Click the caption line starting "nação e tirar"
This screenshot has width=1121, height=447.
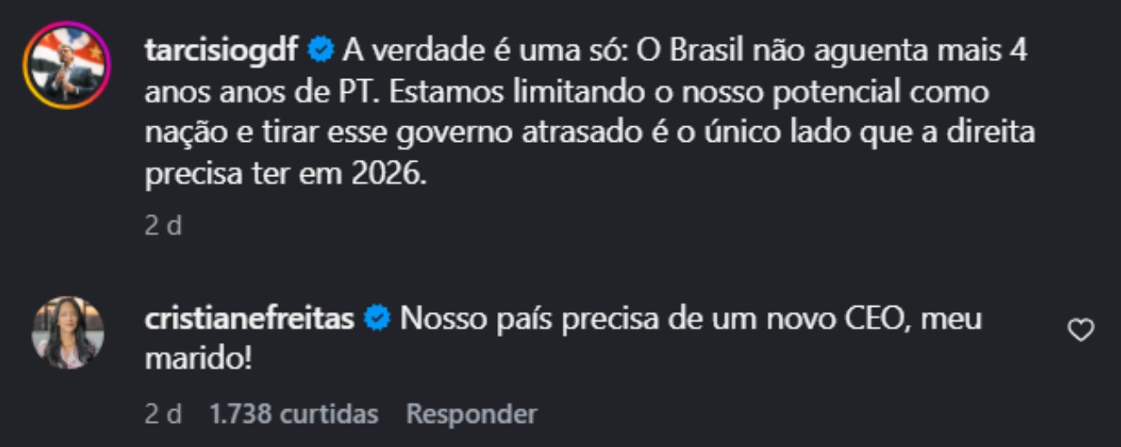589,134
